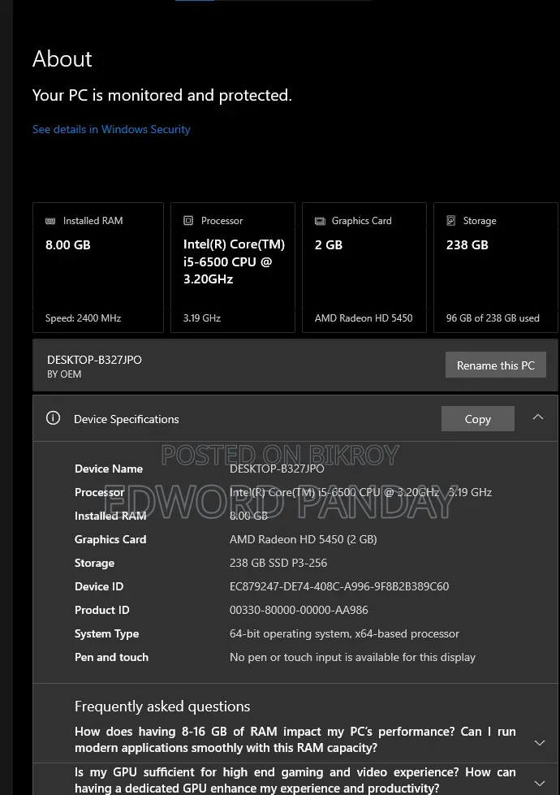This screenshot has height=795, width=560.
Task: Click the Graphics Card label in specifications list
Action: click(110, 539)
